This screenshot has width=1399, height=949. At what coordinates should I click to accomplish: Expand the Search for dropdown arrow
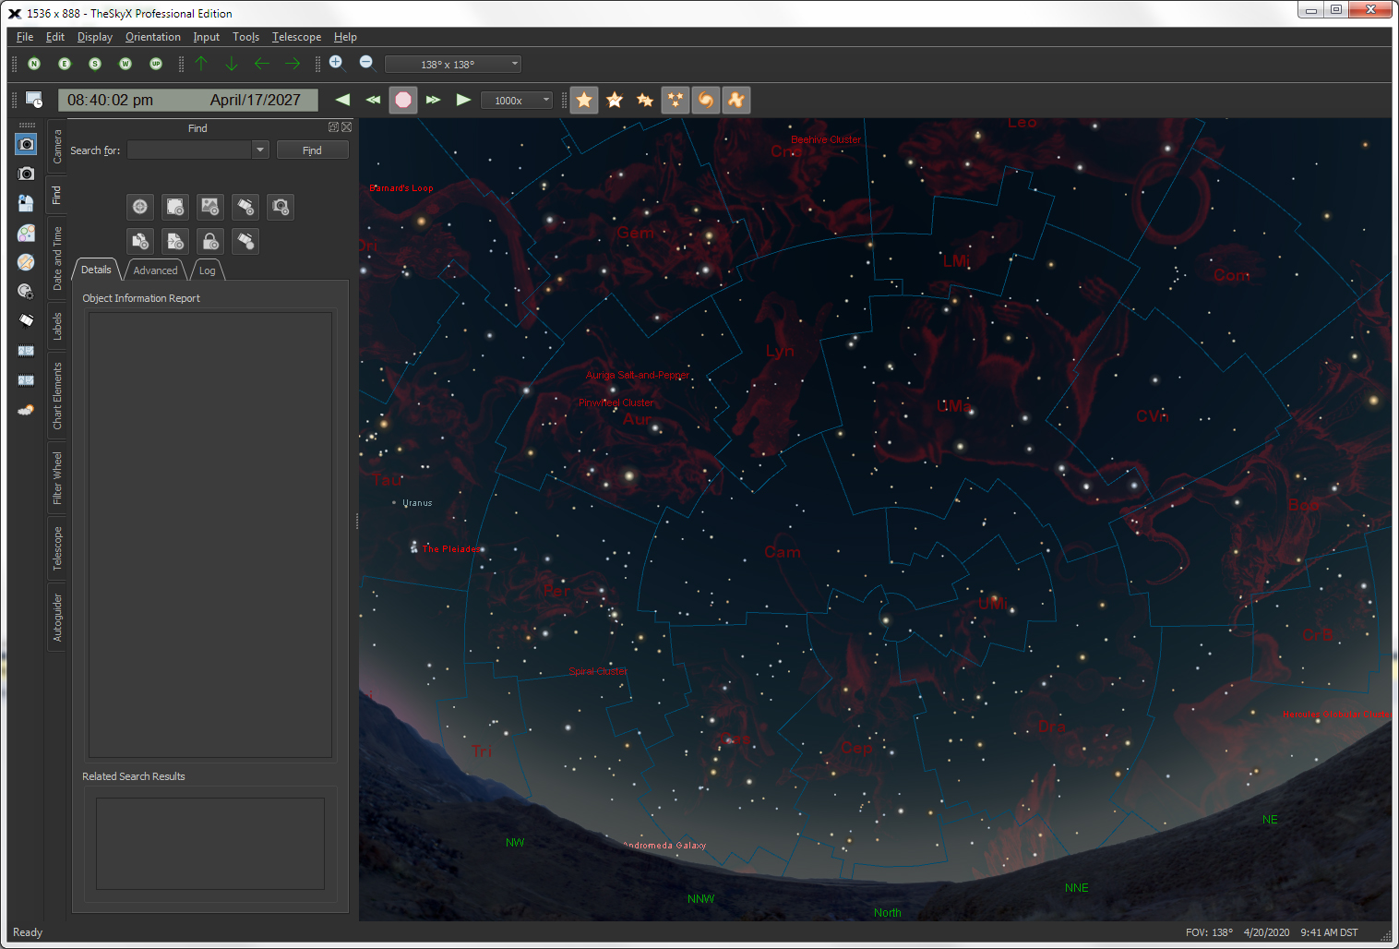(260, 150)
